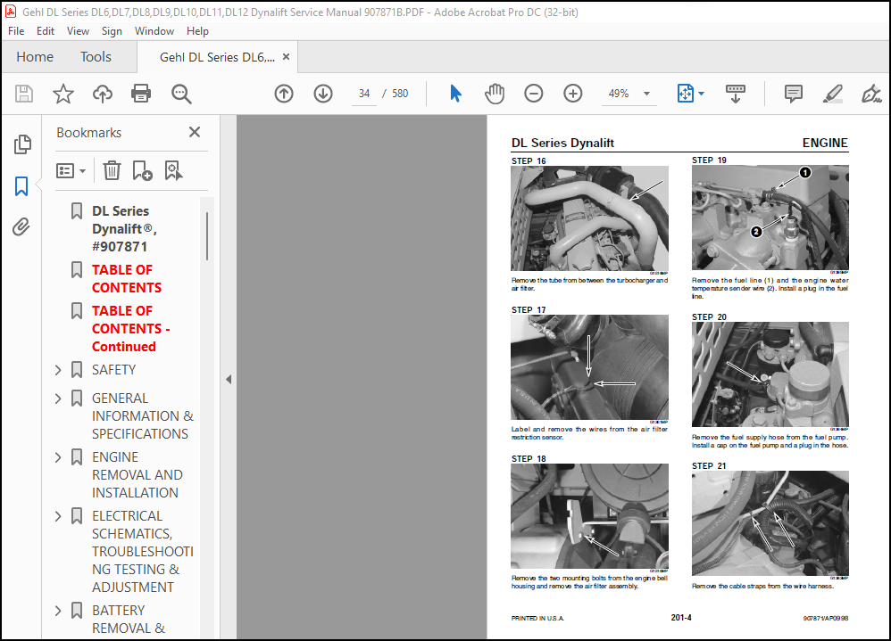Jump to TABLE OF CONTENTS - Continued bookmark

pos(131,328)
